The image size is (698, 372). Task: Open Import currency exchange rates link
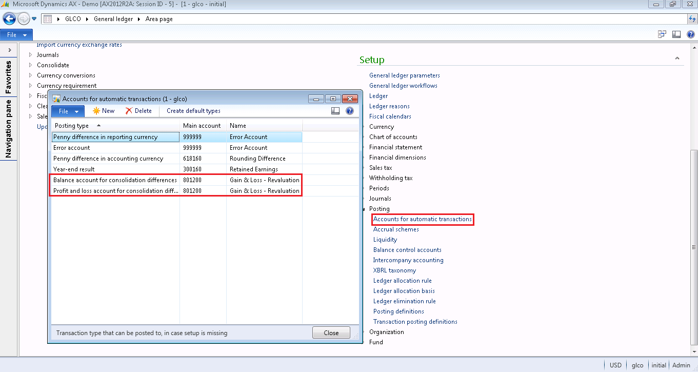tap(79, 45)
